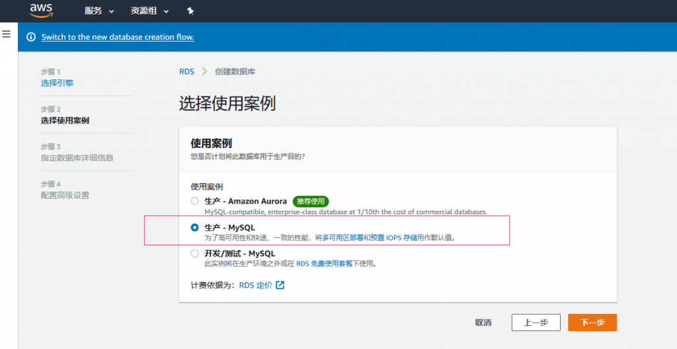Image resolution: width=677 pixels, height=349 pixels.
Task: Click the 取消 cancel button
Action: coord(483,323)
